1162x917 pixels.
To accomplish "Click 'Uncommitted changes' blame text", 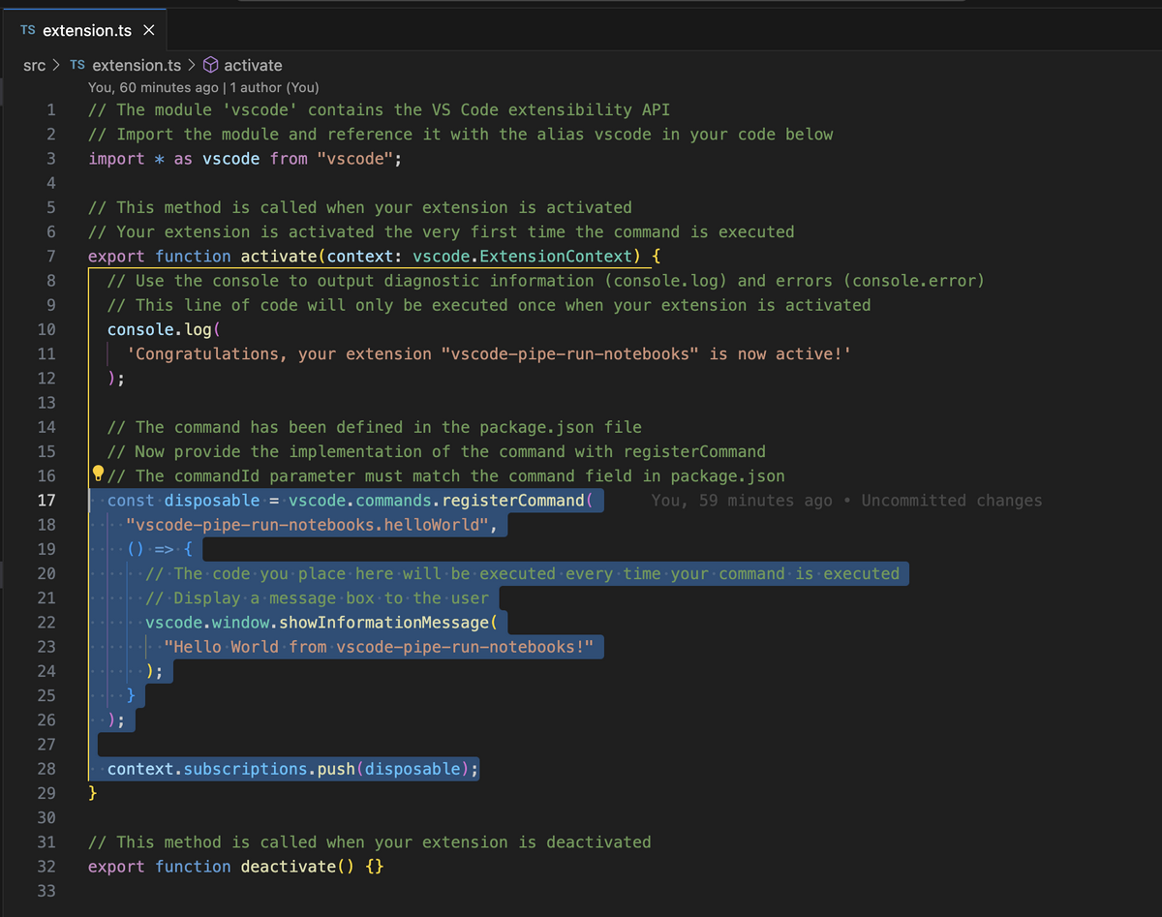I will click(x=952, y=501).
